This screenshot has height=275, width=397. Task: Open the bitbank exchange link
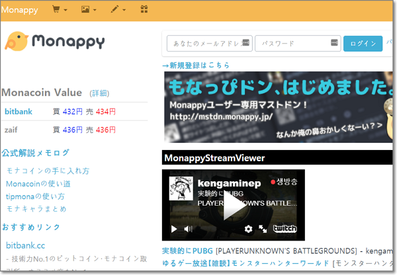click(18, 112)
